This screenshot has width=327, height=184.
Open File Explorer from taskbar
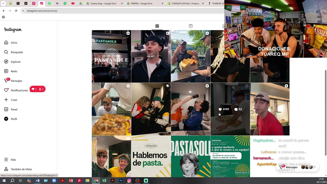[87, 181]
